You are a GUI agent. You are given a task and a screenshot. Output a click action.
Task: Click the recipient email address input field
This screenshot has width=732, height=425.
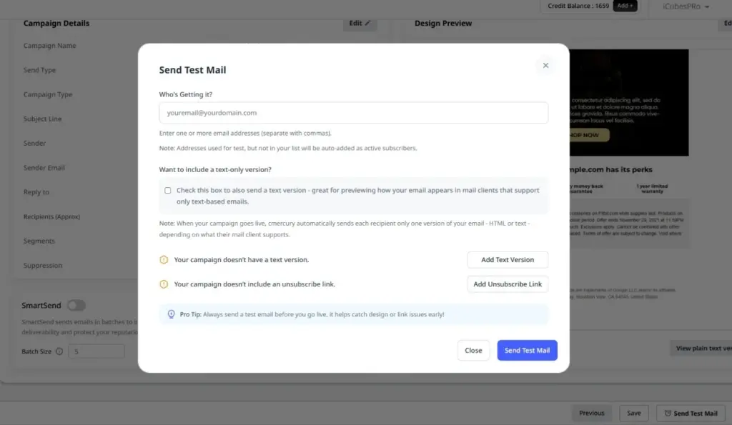pyautogui.click(x=353, y=113)
